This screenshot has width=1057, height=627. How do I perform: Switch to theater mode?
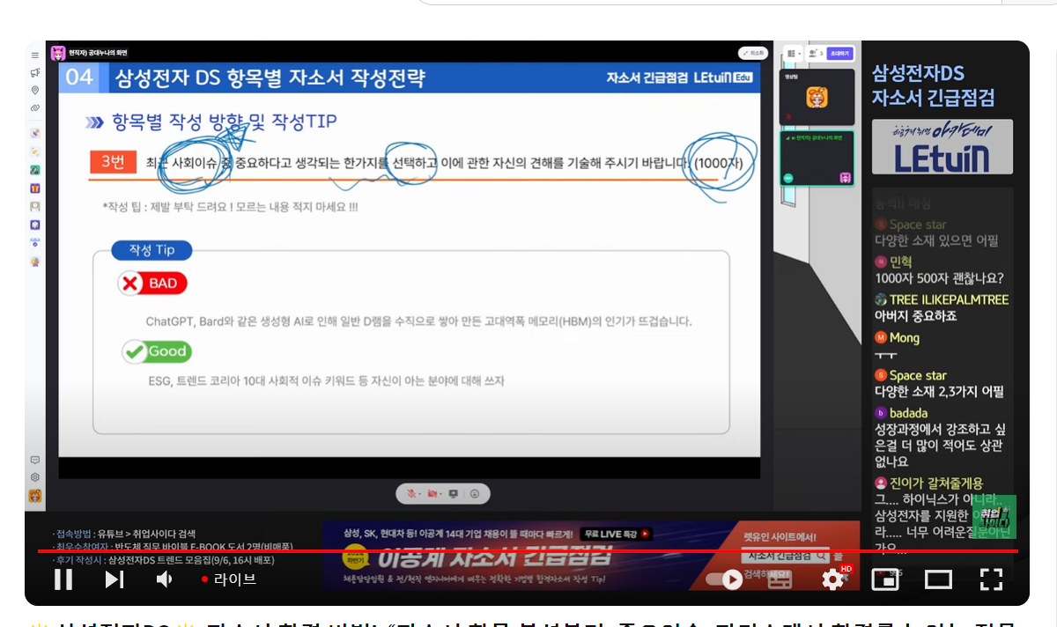click(x=938, y=579)
